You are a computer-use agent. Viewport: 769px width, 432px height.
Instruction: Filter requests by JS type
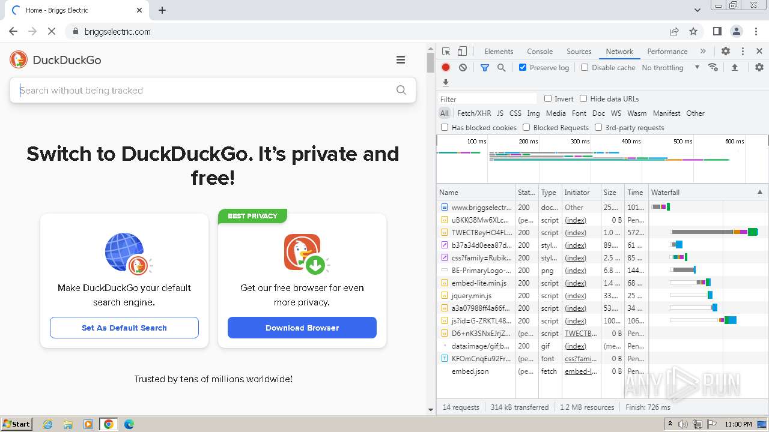pyautogui.click(x=500, y=113)
